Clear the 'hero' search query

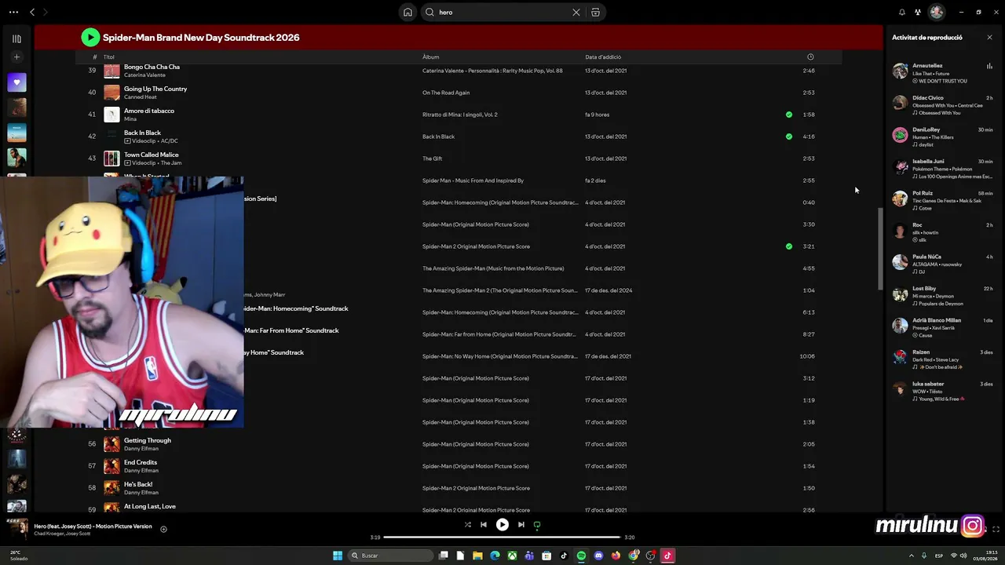point(576,12)
